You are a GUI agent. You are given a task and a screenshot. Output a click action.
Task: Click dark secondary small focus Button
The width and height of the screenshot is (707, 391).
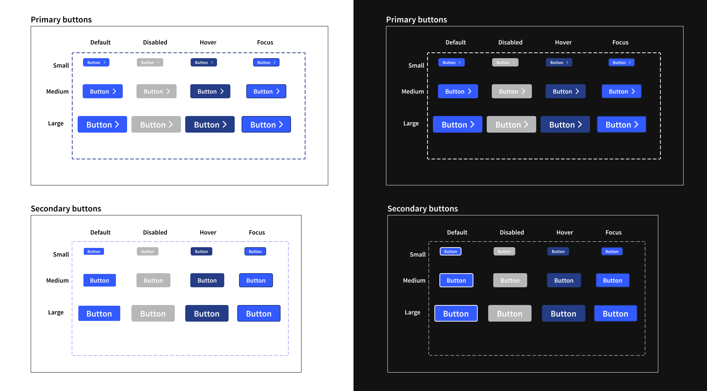pos(612,252)
